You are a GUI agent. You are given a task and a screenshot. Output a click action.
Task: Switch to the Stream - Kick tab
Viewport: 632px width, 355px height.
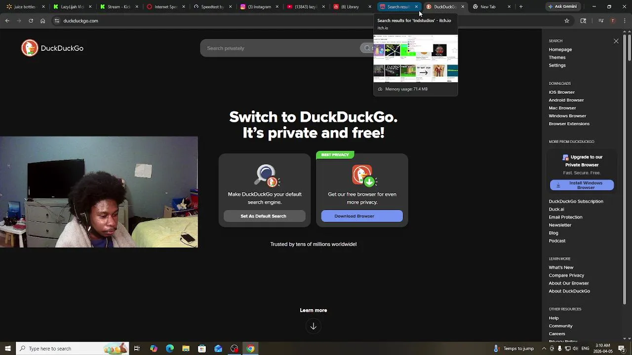click(118, 6)
